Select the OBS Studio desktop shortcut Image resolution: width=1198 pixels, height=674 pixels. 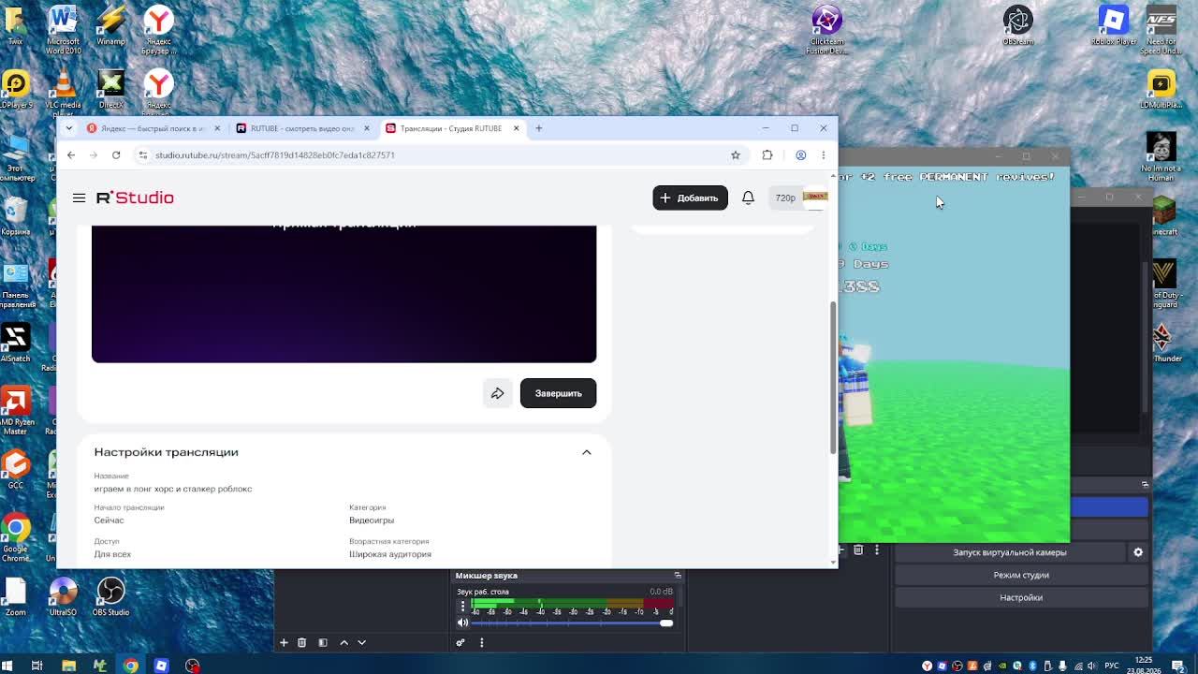tap(110, 596)
